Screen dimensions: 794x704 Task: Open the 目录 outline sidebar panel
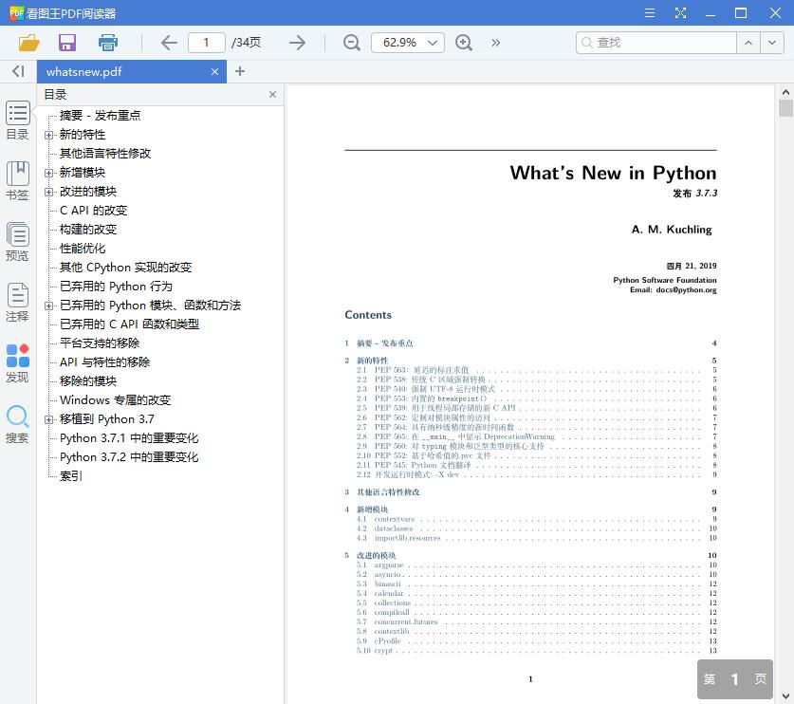click(18, 120)
